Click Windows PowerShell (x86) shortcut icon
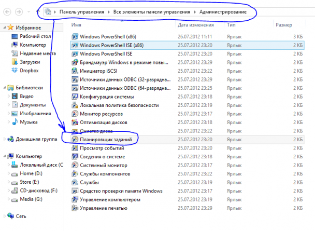Screen dimensions: 315x231 [x=75, y=37]
